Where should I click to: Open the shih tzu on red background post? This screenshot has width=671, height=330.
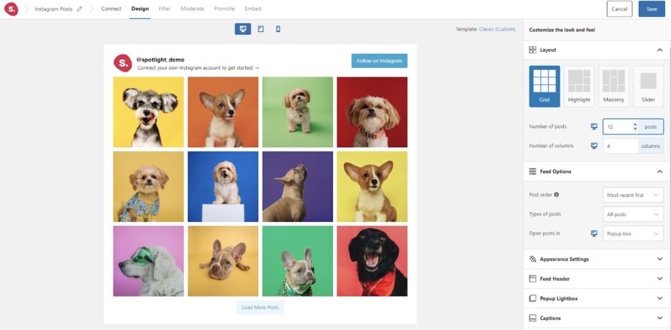coord(372,112)
